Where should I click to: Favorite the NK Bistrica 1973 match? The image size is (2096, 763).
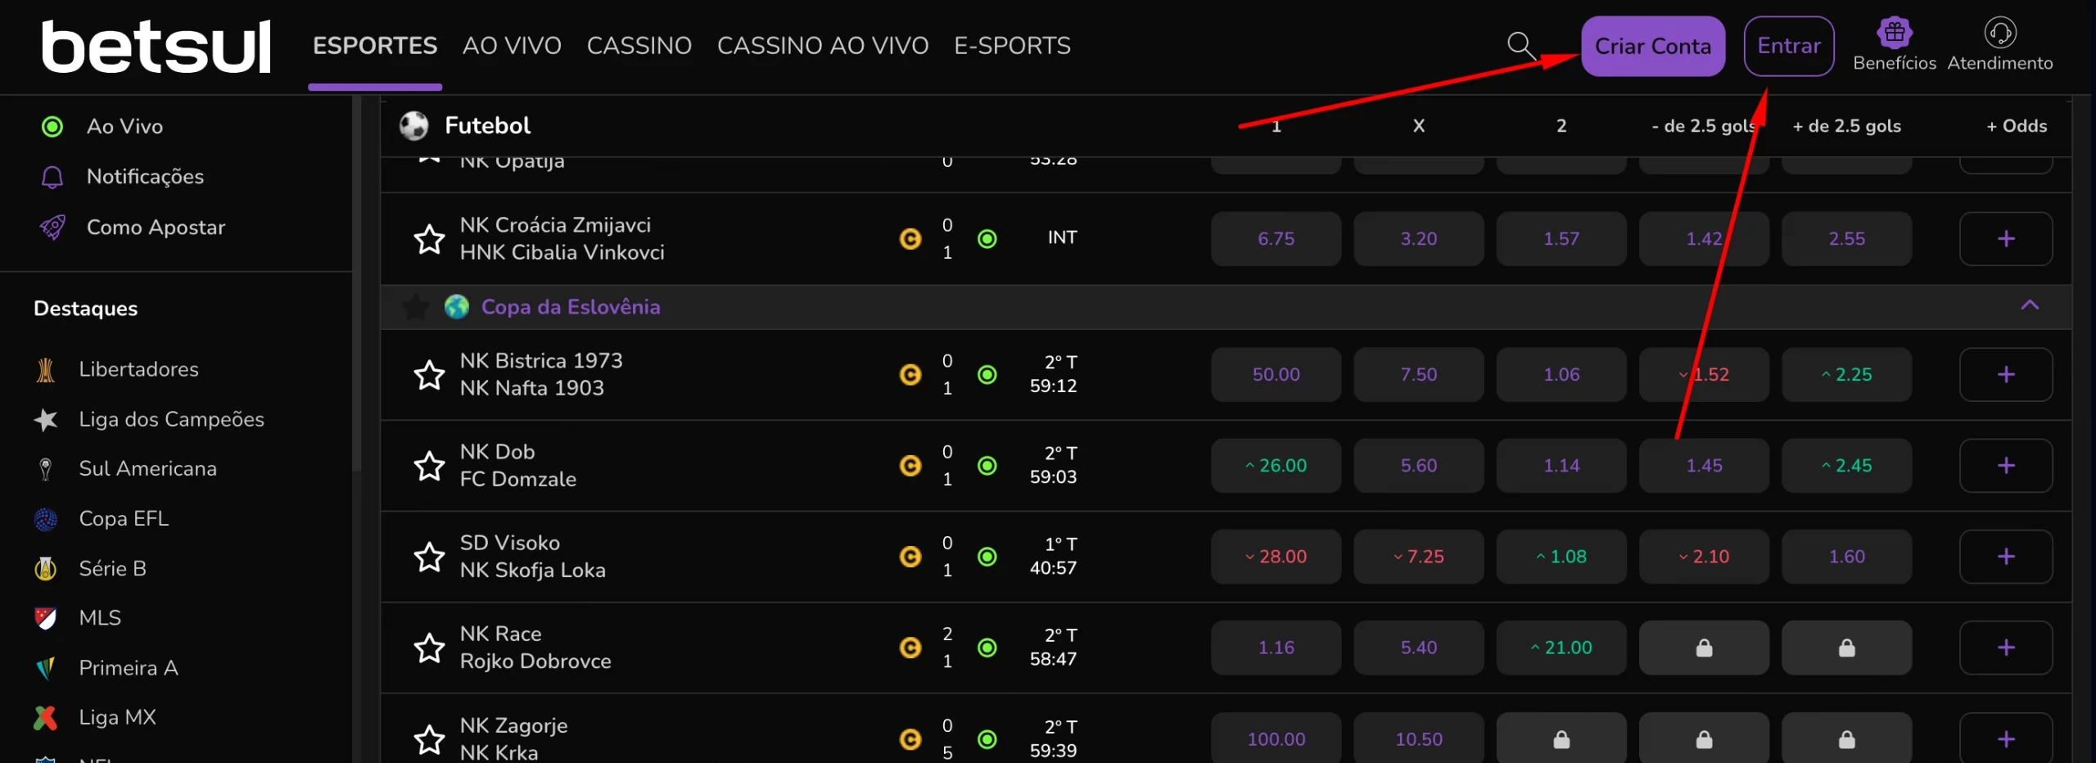click(429, 375)
